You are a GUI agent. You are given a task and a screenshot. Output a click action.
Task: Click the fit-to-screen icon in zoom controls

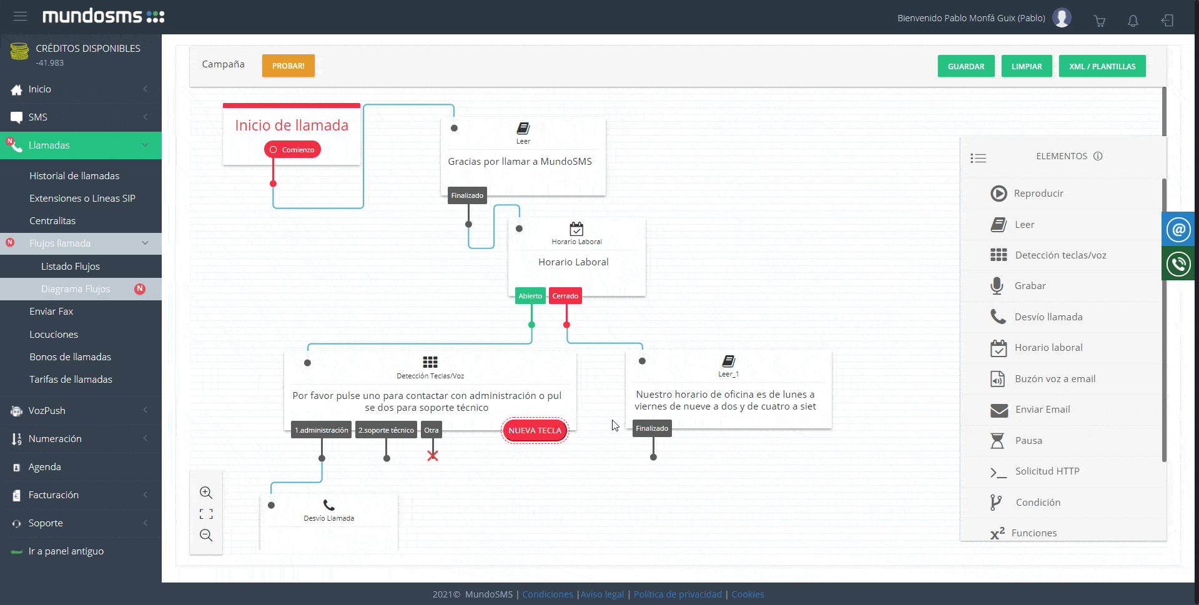(206, 514)
